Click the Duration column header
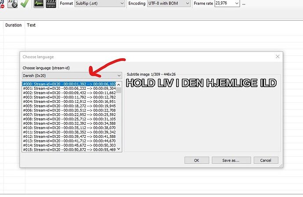This screenshot has height=197, width=303. (x=14, y=25)
